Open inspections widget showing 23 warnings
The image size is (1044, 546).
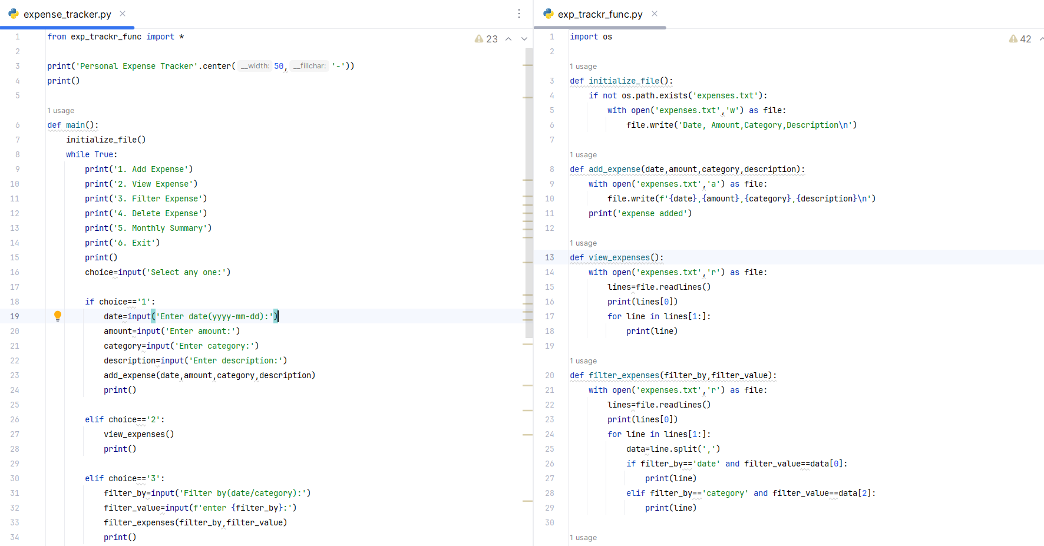(486, 38)
